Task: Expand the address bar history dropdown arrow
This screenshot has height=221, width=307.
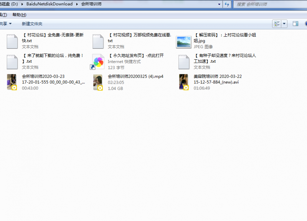Action: coord(219,4)
